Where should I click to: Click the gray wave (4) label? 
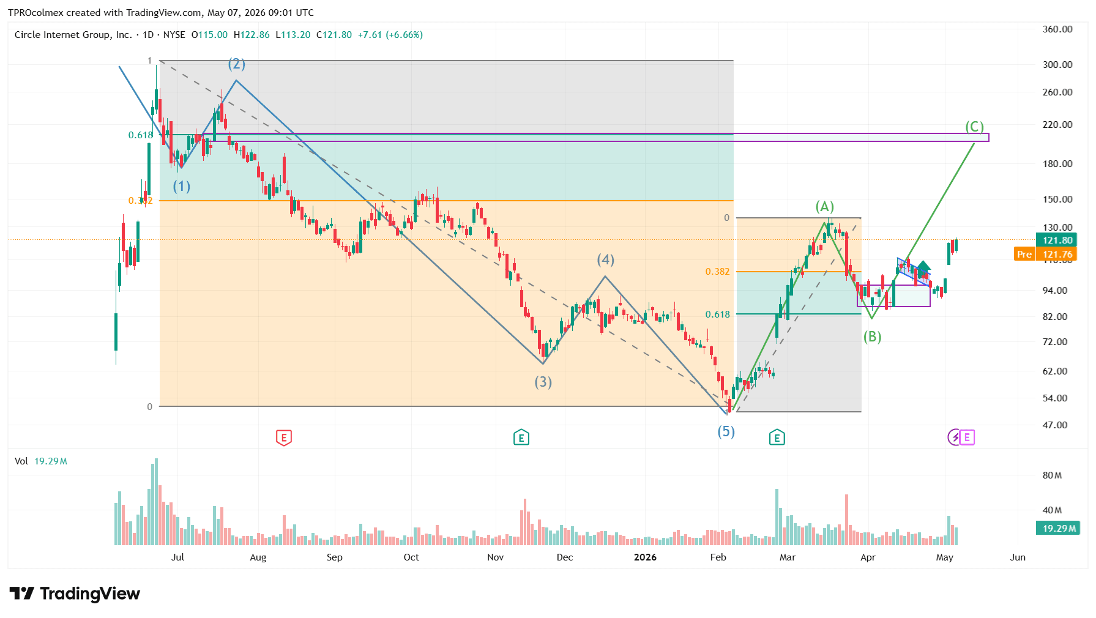coord(606,259)
